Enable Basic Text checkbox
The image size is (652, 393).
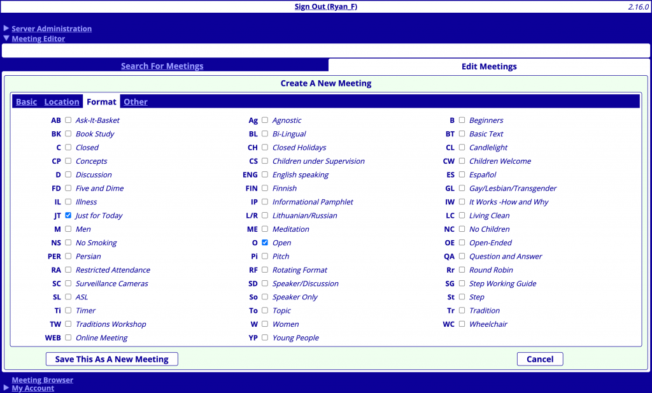click(462, 134)
